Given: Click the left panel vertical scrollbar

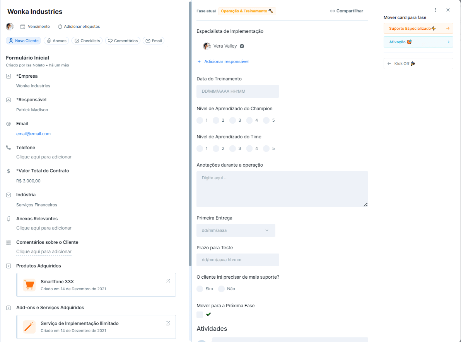Looking at the screenshot, I should pyautogui.click(x=190, y=134).
